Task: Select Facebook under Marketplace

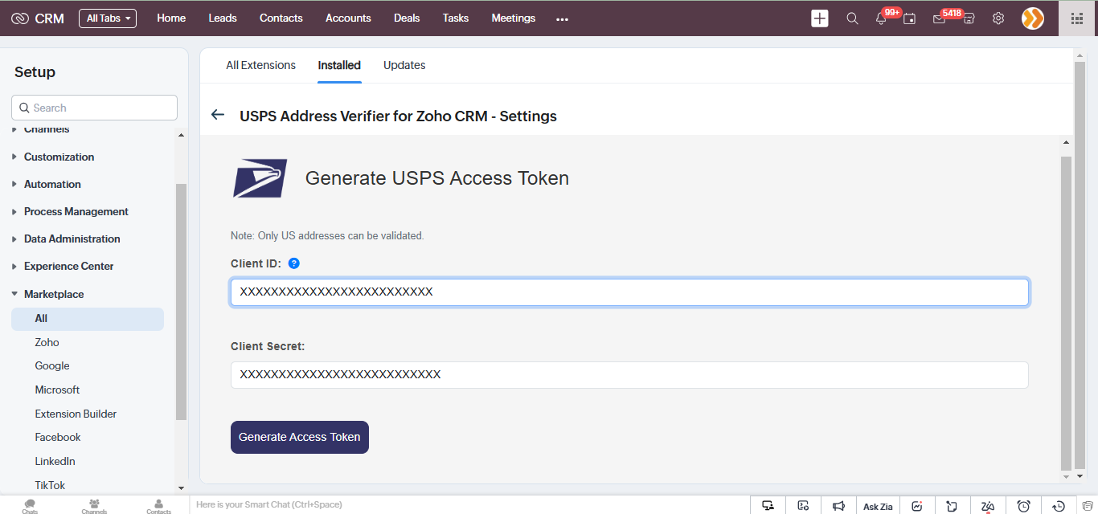Action: pos(58,437)
